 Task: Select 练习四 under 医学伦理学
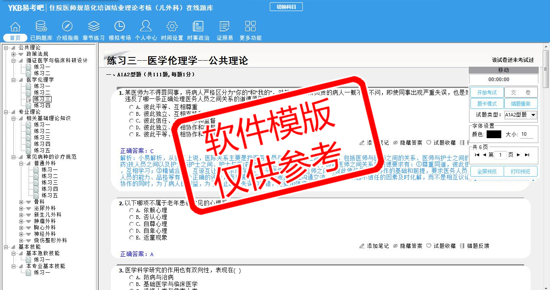tap(42, 105)
